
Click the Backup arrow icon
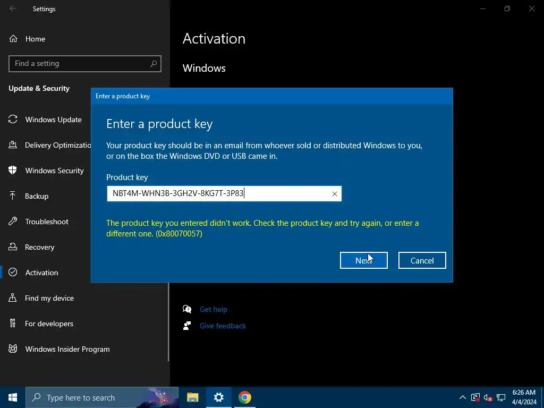click(x=13, y=195)
